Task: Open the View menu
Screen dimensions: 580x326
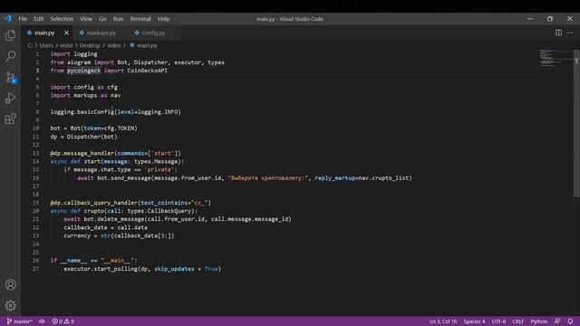Action: [86, 19]
